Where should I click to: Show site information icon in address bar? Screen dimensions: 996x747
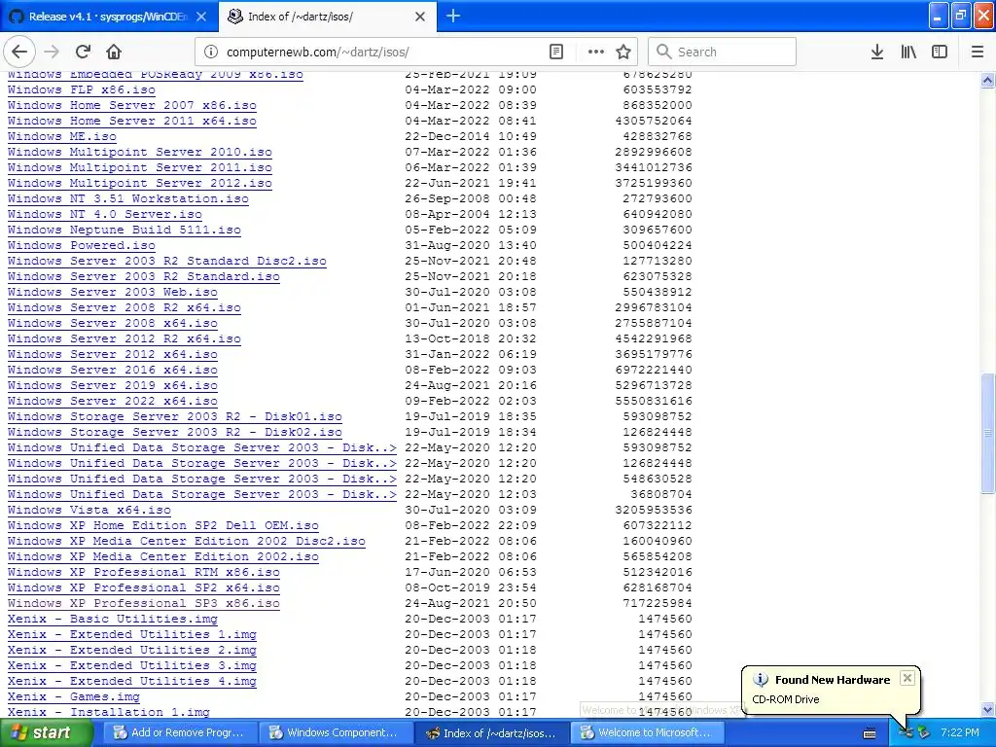(211, 53)
